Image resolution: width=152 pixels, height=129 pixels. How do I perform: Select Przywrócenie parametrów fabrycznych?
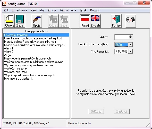click(x=36, y=58)
